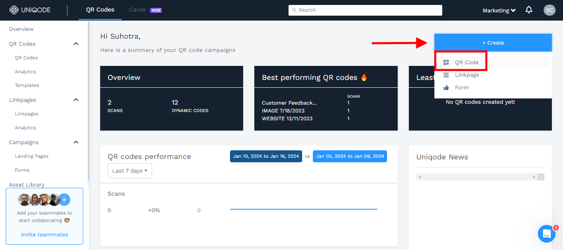Collapse the Linkpages sidebar section
This screenshot has width=563, height=250.
tap(76, 99)
